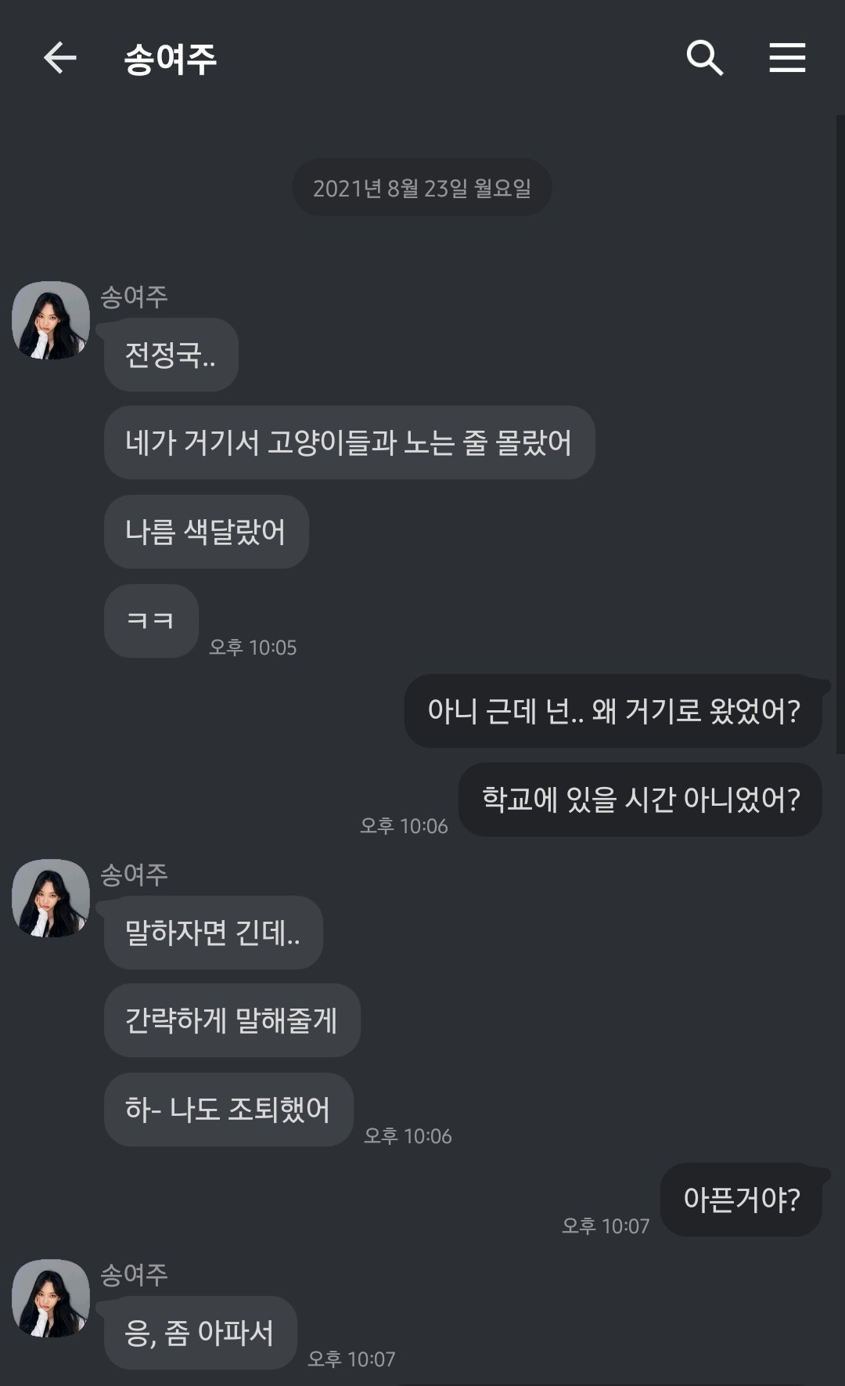Open the chat search magnifier
The width and height of the screenshot is (845, 1386).
coord(704,58)
